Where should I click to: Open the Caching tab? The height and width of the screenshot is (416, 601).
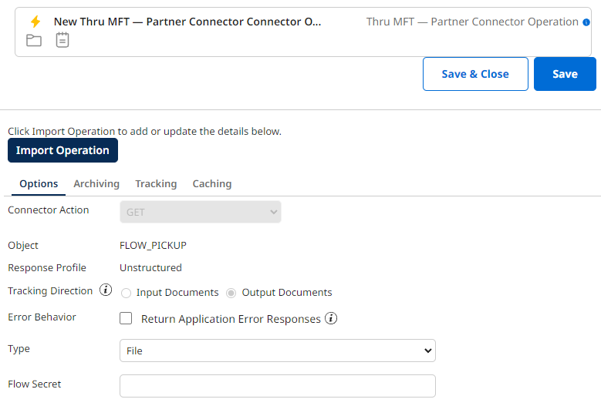[212, 183]
